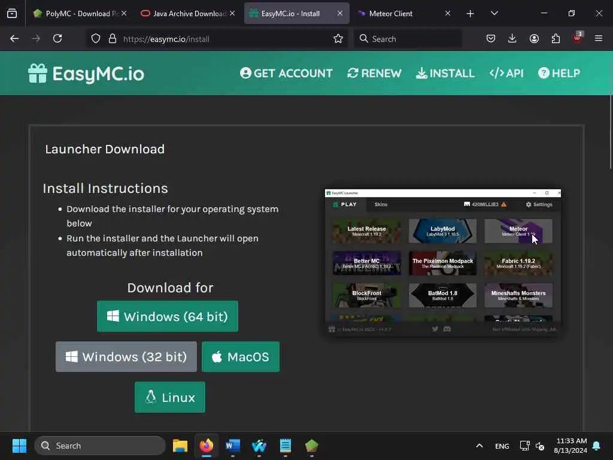Screen dimensions: 613x460
Task: Close the Meteor Client tab
Action: coord(448,13)
